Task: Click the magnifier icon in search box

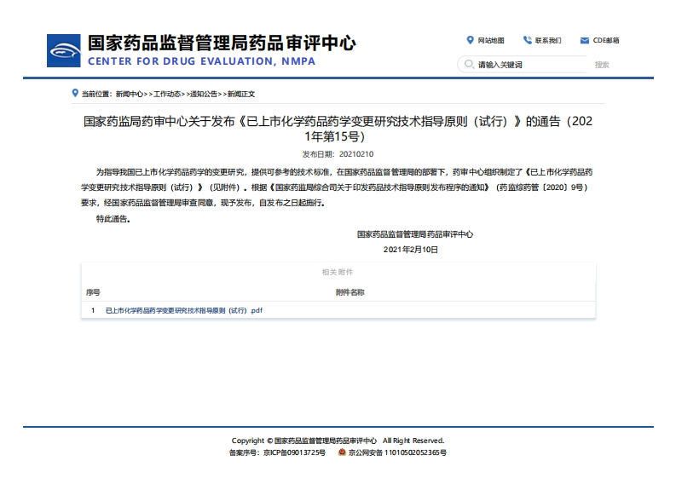Action: 468,65
